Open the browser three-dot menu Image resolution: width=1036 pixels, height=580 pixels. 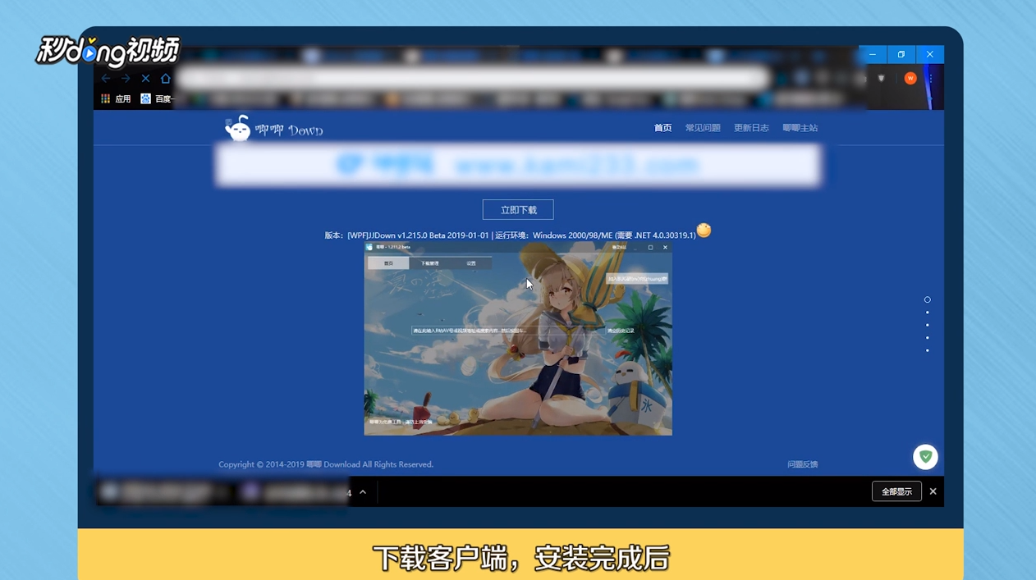coord(931,79)
